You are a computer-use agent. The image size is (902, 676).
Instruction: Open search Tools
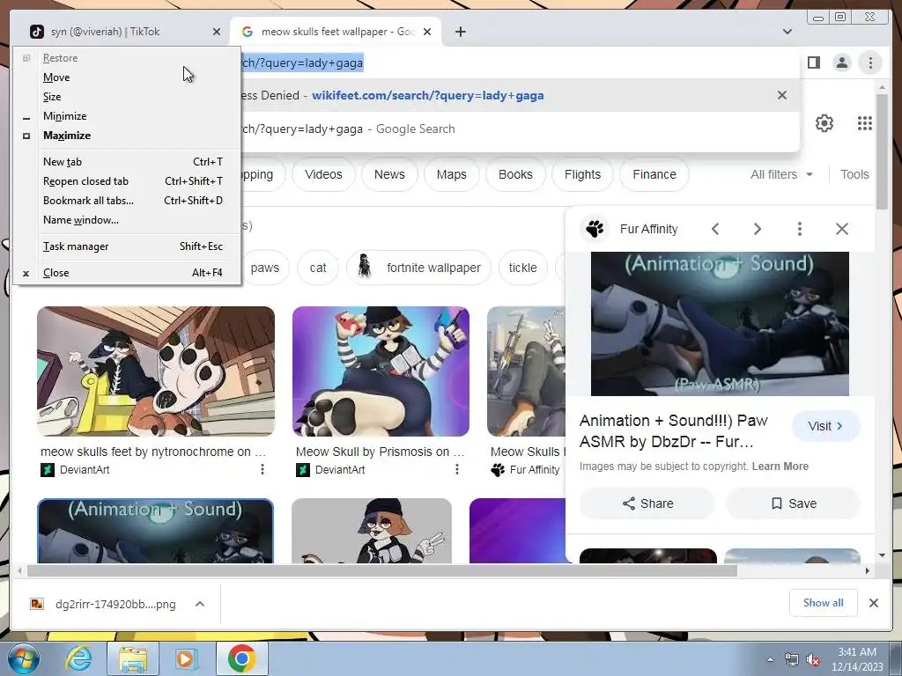point(854,174)
